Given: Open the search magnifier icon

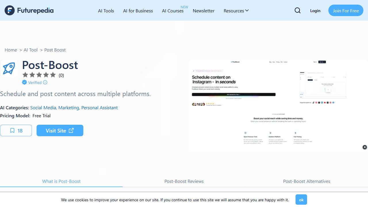Looking at the screenshot, I should (298, 11).
